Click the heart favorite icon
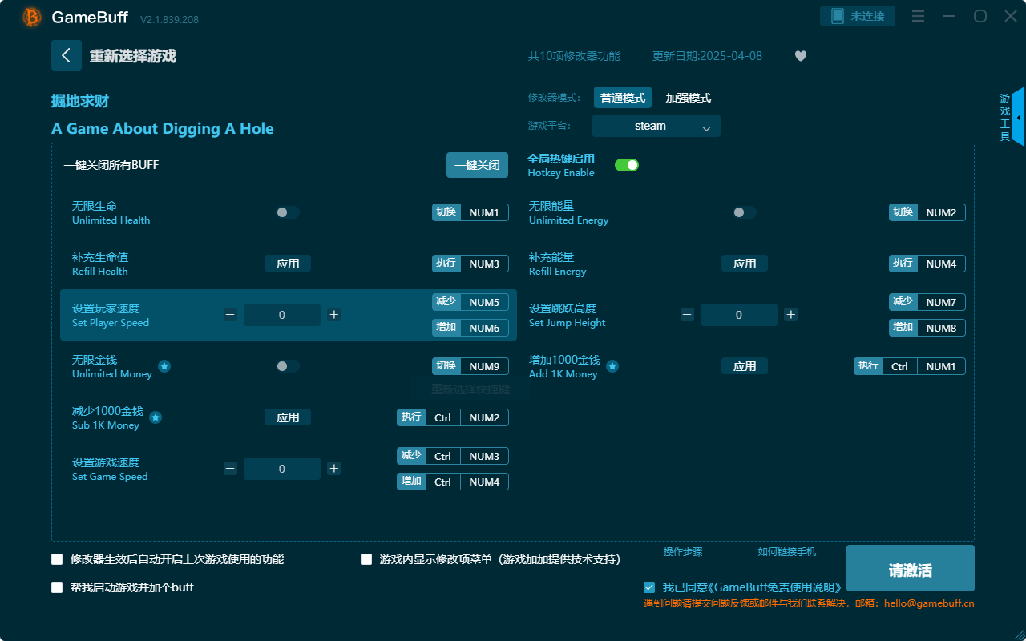This screenshot has width=1026, height=641. pyautogui.click(x=800, y=56)
